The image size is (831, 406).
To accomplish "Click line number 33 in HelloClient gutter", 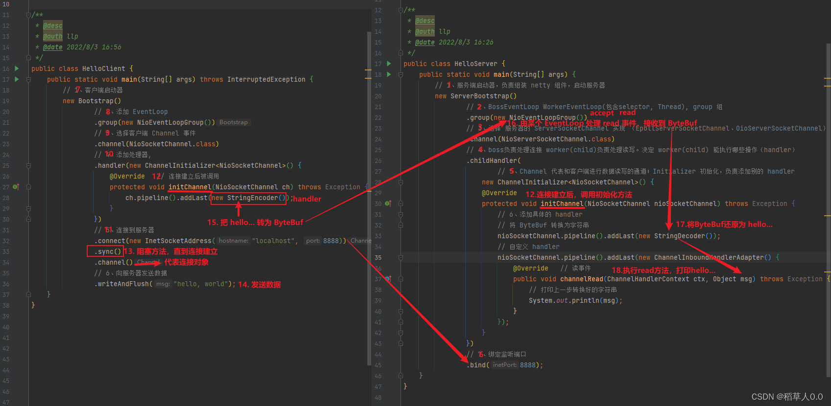I will (x=6, y=251).
